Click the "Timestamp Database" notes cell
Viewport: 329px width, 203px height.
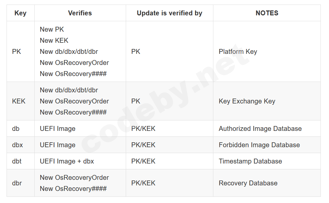250,161
